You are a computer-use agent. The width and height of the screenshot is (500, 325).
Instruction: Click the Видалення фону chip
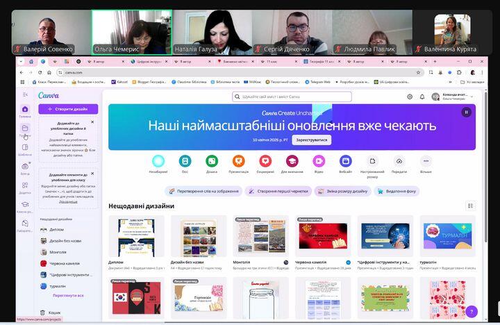point(397,192)
